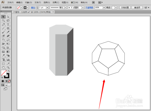
Task: Select the Selection tool (black arrow)
Action: (3, 17)
